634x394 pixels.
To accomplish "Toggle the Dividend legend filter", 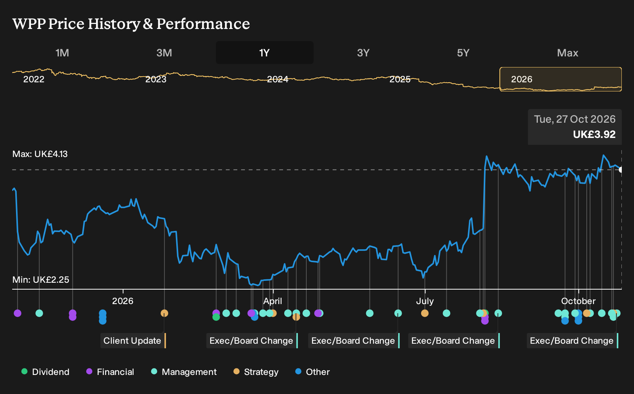I will point(45,372).
